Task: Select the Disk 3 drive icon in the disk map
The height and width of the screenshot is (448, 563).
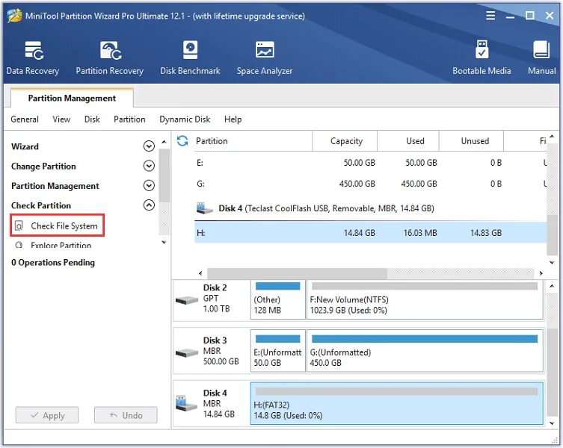Action: click(x=187, y=352)
